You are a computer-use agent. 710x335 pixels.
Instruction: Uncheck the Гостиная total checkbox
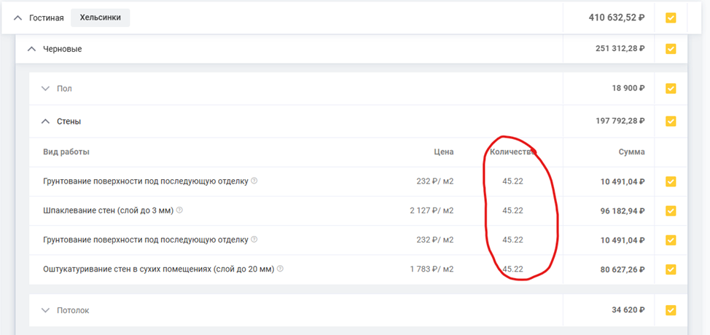tap(671, 17)
